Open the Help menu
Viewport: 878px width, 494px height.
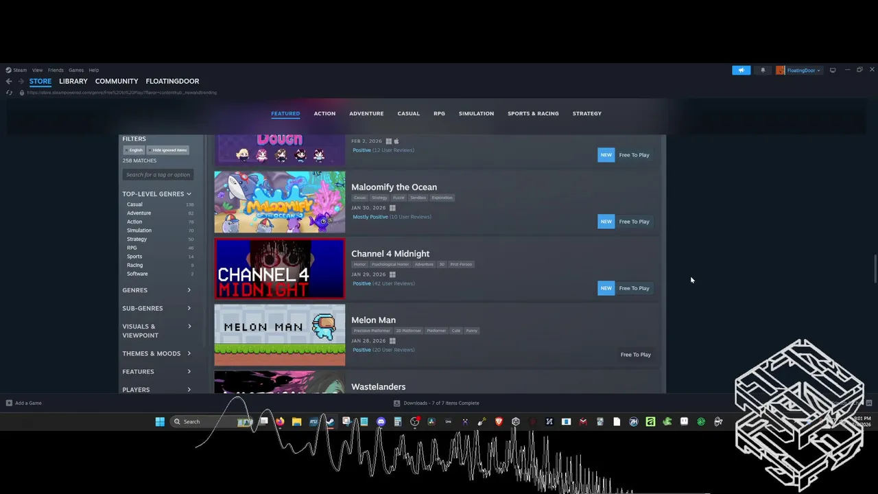point(94,70)
